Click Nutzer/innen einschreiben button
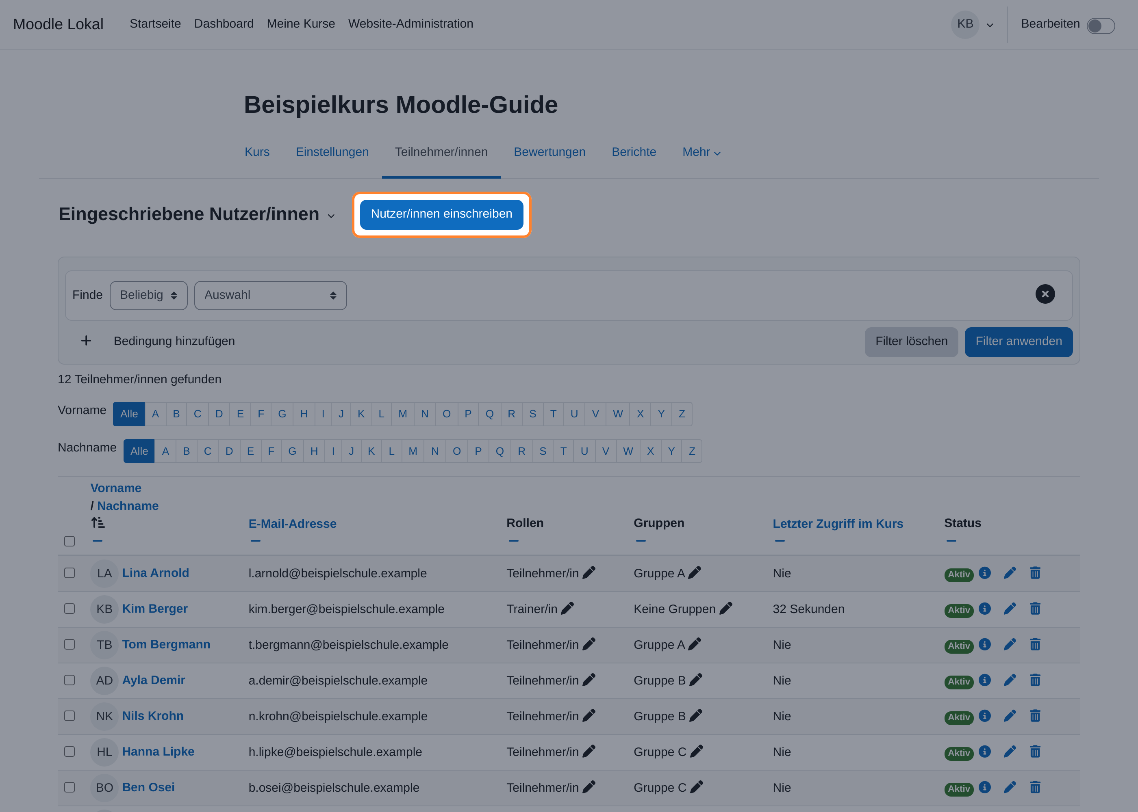 (441, 214)
